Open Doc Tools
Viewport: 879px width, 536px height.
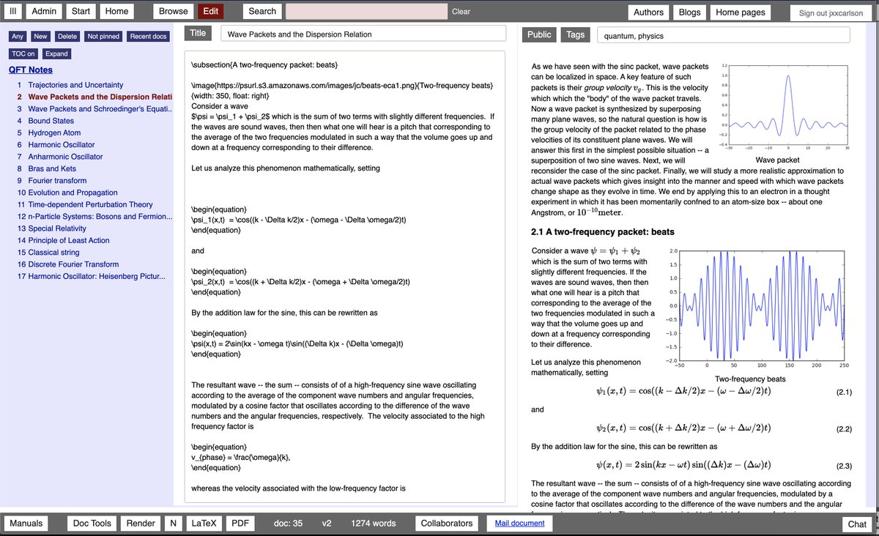92,524
